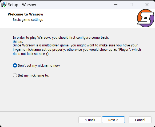
Task: Click the "Don't set my nickname now" label text
Action: click(39, 66)
